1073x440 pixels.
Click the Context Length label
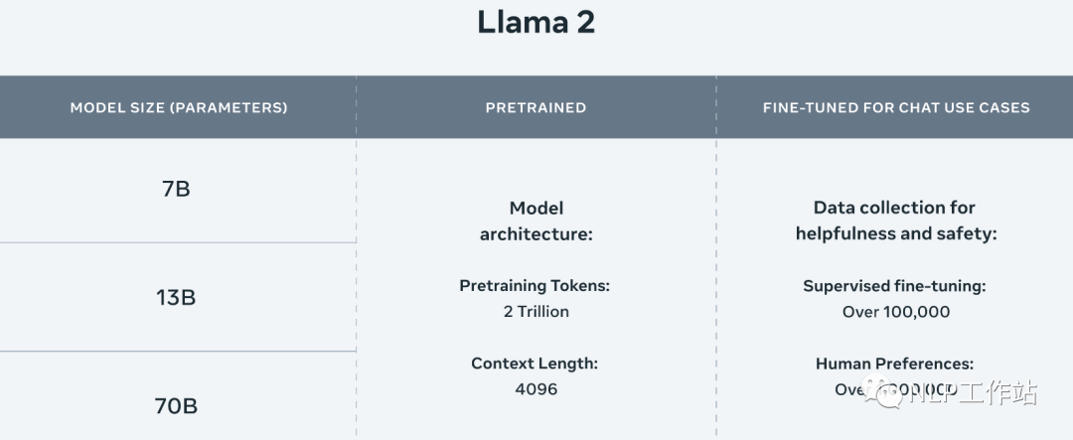(x=535, y=364)
